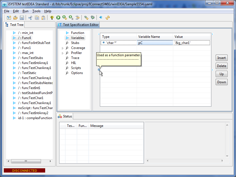
Task: Open the File menu
Action: point(7,11)
